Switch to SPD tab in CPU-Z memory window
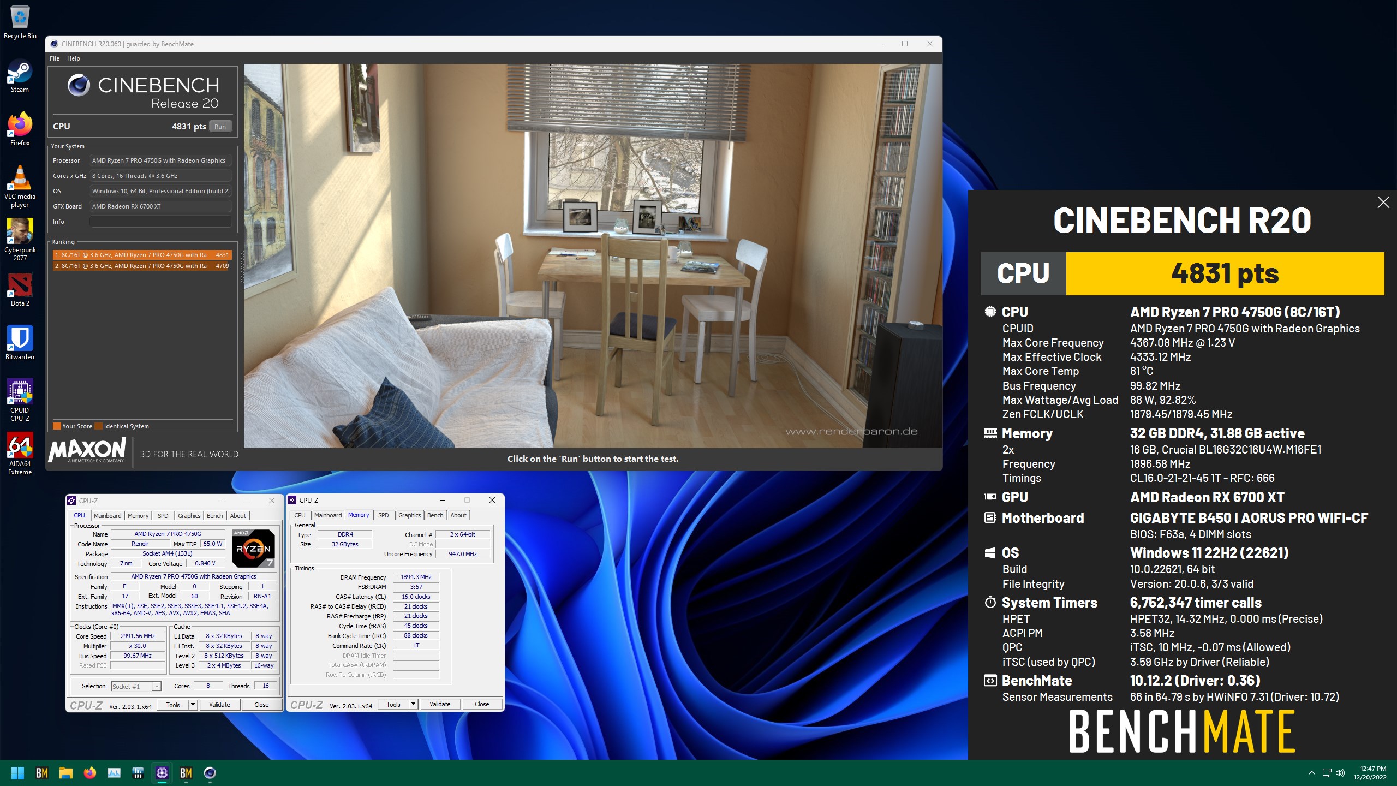 coord(384,515)
